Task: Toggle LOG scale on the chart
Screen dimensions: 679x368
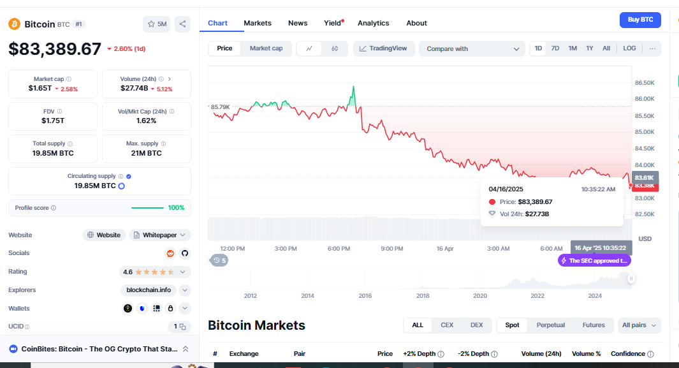Action: pos(629,48)
